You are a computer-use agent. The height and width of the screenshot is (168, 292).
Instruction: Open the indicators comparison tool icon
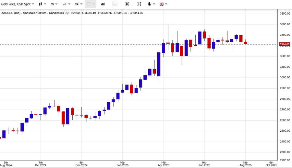tap(77, 4)
